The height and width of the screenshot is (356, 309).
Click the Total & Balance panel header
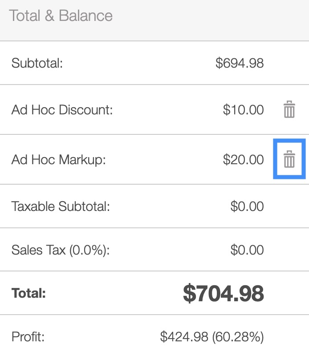61,16
